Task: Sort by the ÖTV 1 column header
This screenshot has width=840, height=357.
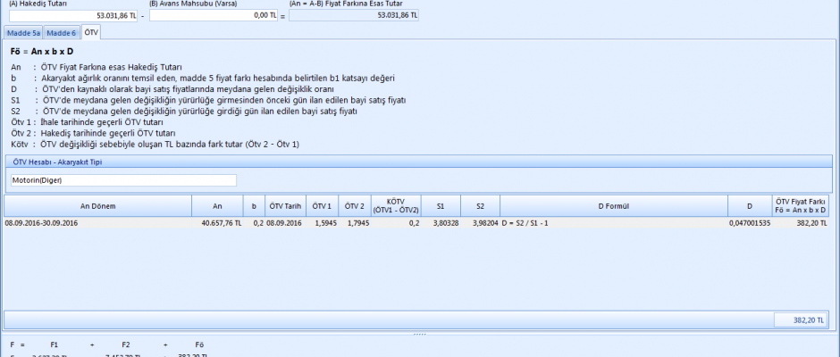Action: point(323,206)
